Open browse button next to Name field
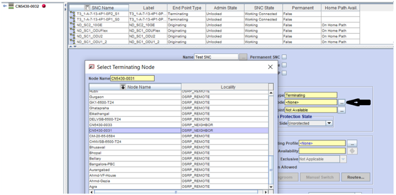Viewport: 396px width, 195px height. click(x=243, y=57)
